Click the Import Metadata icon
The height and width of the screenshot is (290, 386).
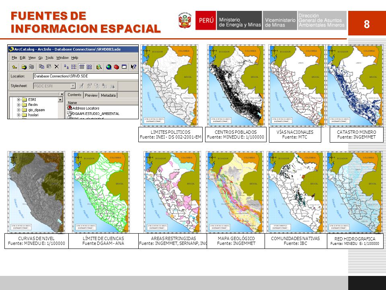point(105,86)
